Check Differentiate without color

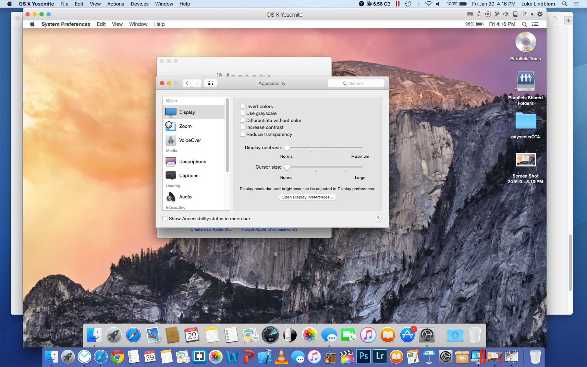pos(243,120)
